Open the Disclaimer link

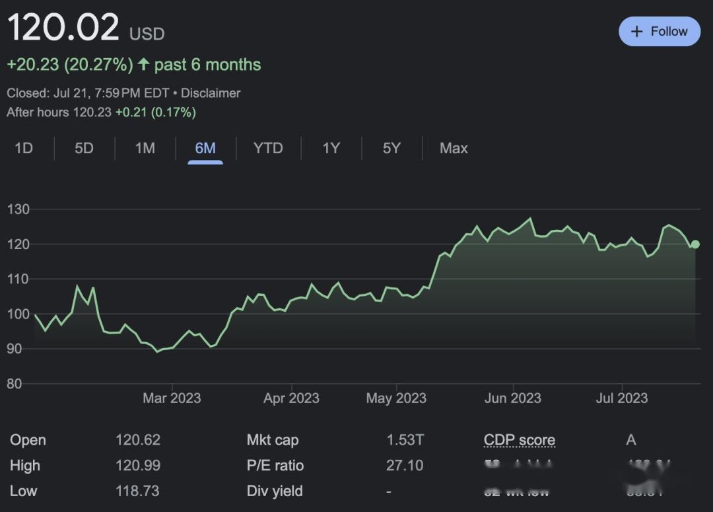211,93
